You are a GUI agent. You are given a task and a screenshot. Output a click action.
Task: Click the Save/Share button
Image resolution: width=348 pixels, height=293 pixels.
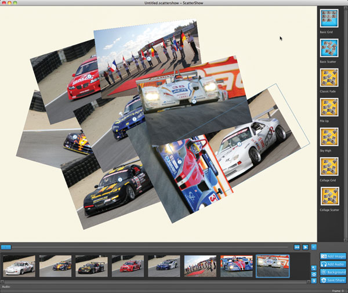point(333,280)
